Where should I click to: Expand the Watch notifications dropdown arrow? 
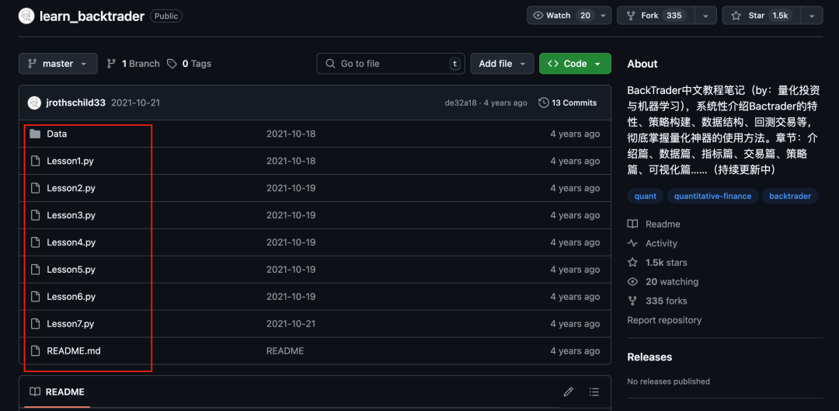click(x=604, y=16)
